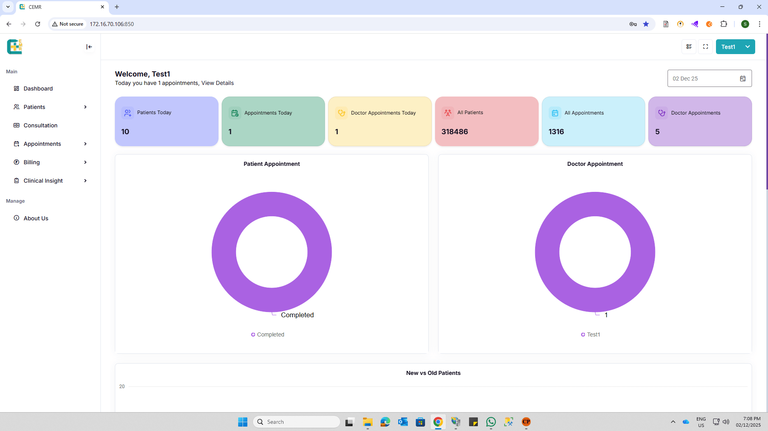Open the tab search dropdown in Chrome
This screenshot has width=768, height=431.
click(x=8, y=7)
